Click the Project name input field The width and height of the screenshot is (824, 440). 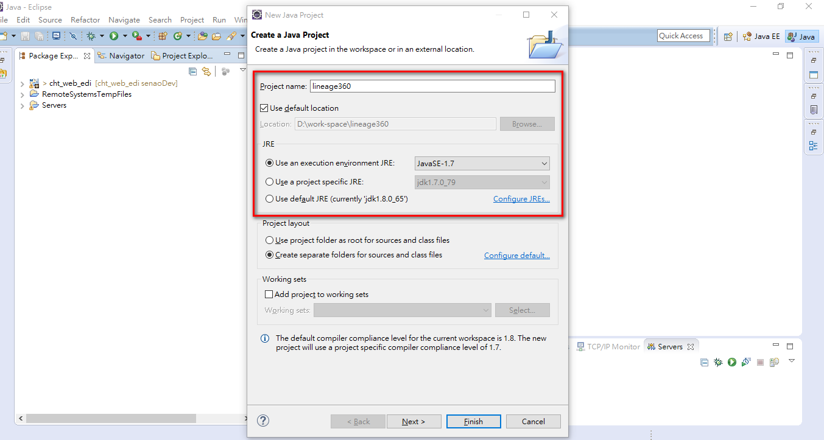(x=432, y=86)
